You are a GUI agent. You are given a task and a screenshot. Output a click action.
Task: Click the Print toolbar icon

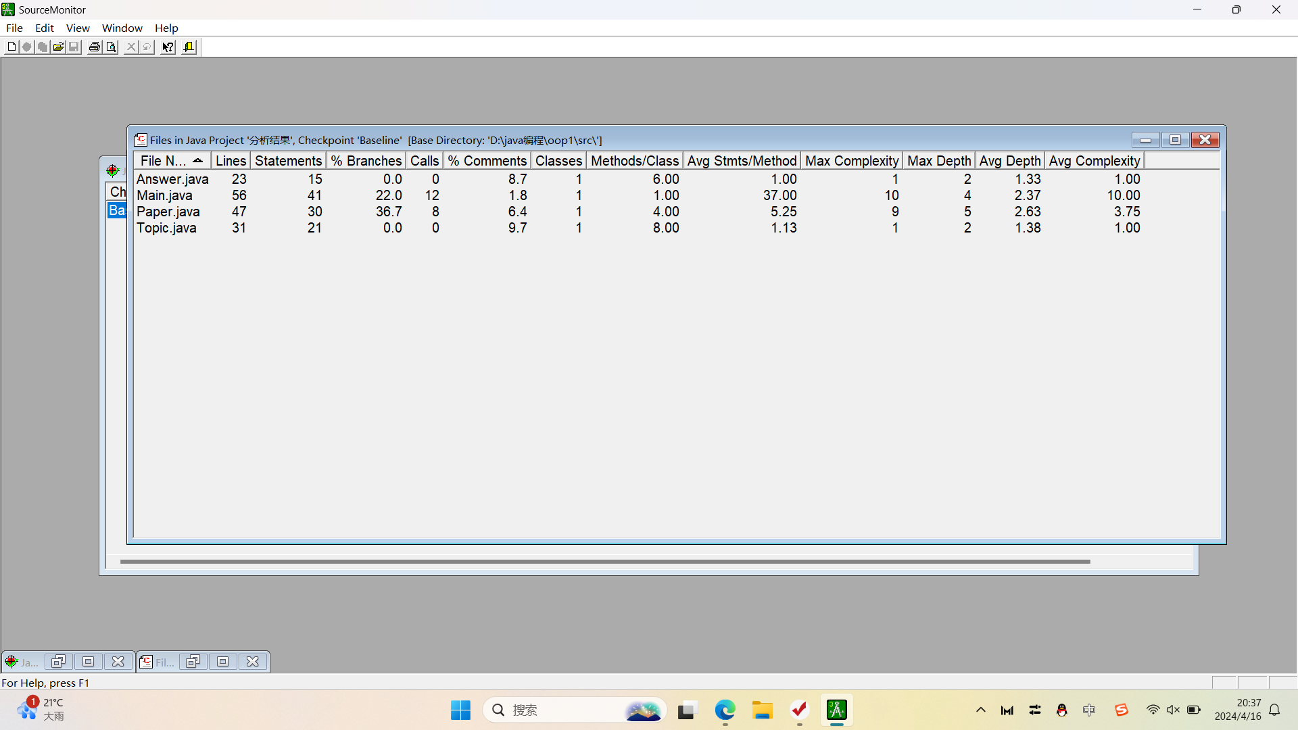click(95, 47)
